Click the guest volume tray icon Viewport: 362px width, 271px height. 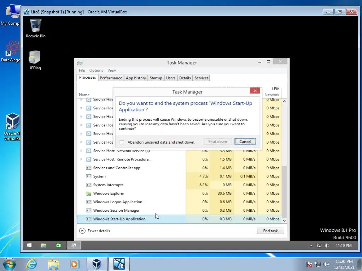pos(327,246)
